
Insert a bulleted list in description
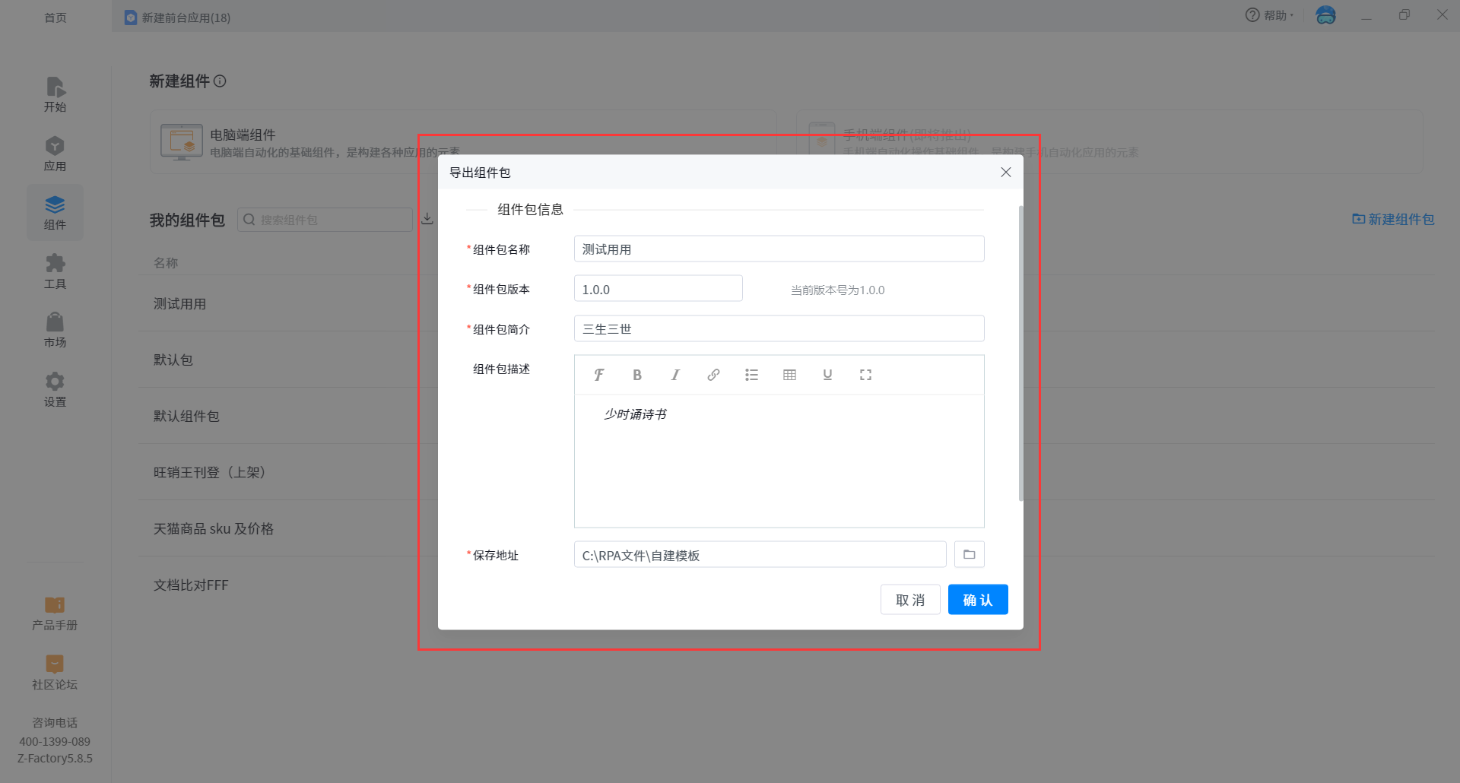[751, 375]
